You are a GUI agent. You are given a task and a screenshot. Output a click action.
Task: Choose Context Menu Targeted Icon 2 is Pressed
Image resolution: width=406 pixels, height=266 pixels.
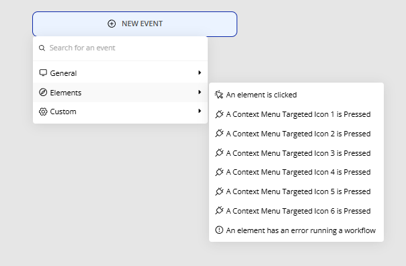pyautogui.click(x=296, y=134)
